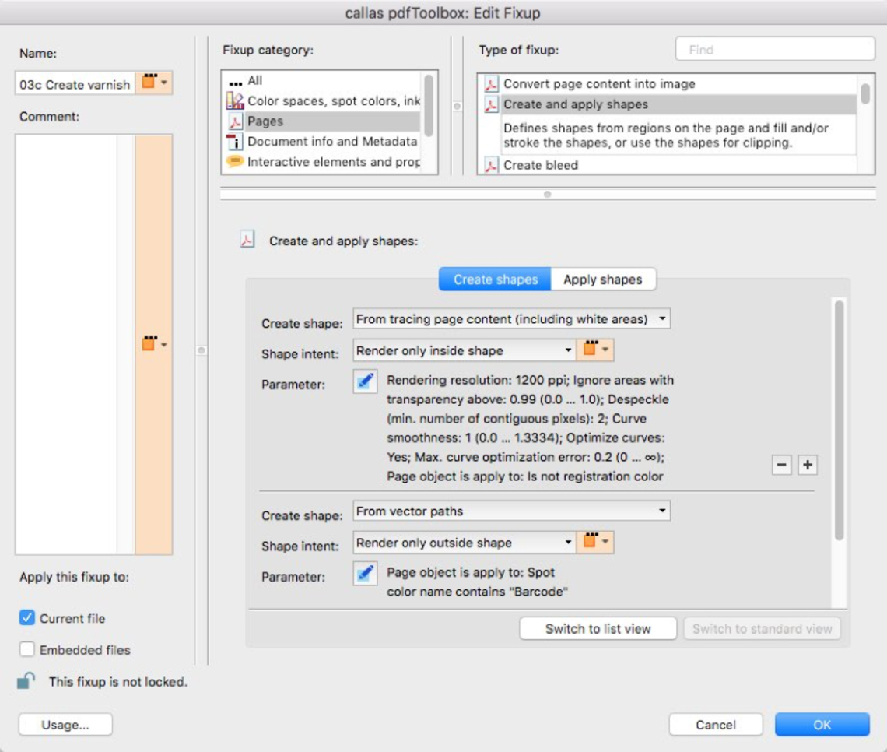Click splitter handle between category and type lists

(457, 106)
